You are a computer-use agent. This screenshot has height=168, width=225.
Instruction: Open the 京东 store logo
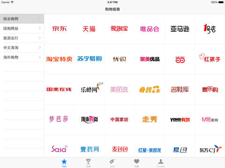(60, 29)
